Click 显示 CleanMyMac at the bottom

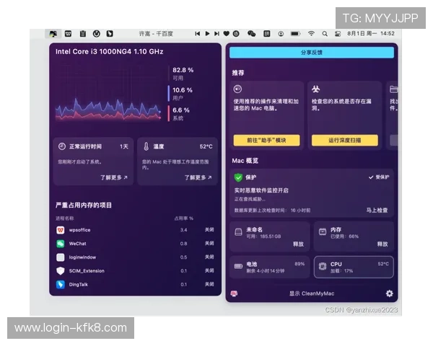[312, 293]
